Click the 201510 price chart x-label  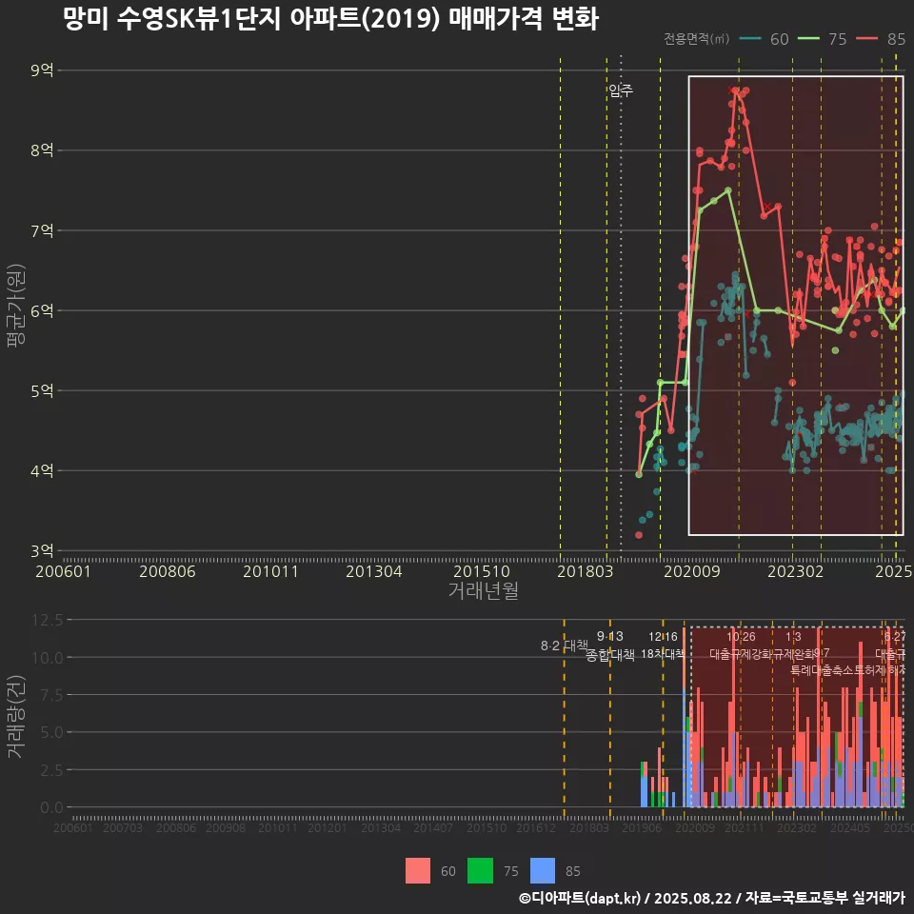point(482,571)
